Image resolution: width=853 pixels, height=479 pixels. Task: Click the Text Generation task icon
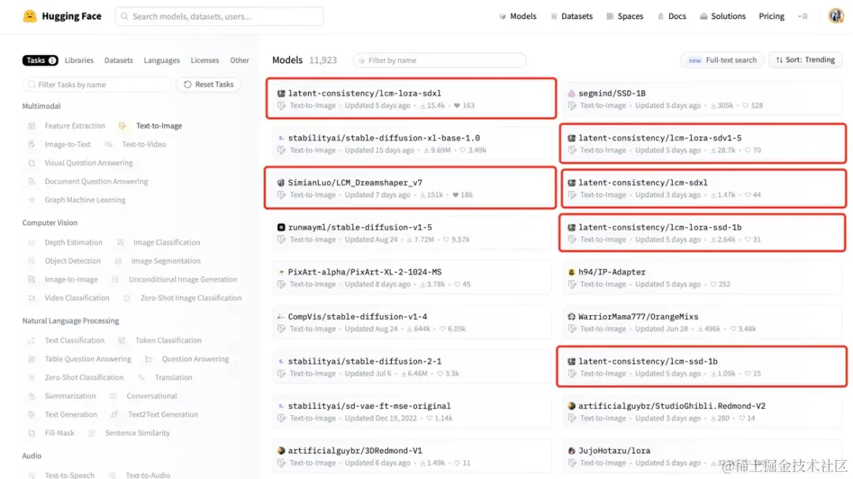(x=32, y=414)
